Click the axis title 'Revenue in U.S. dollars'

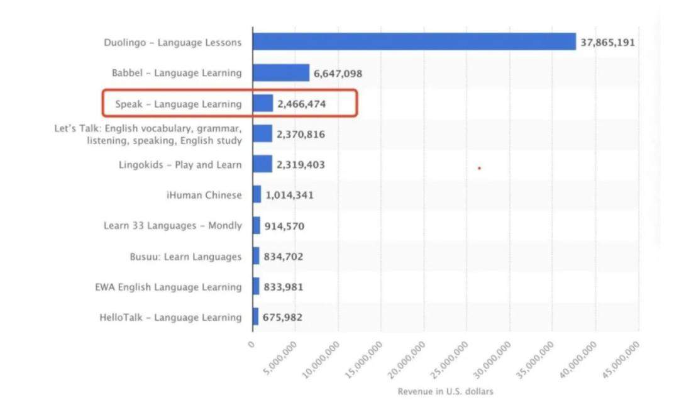pyautogui.click(x=445, y=391)
